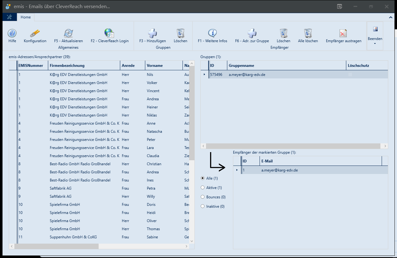Click F3 - Hinzufügen group icon
Screen dimensions: 397x258
tap(152, 33)
